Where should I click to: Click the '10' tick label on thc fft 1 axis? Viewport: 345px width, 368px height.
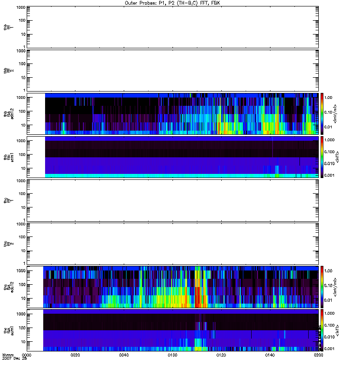click(23, 208)
